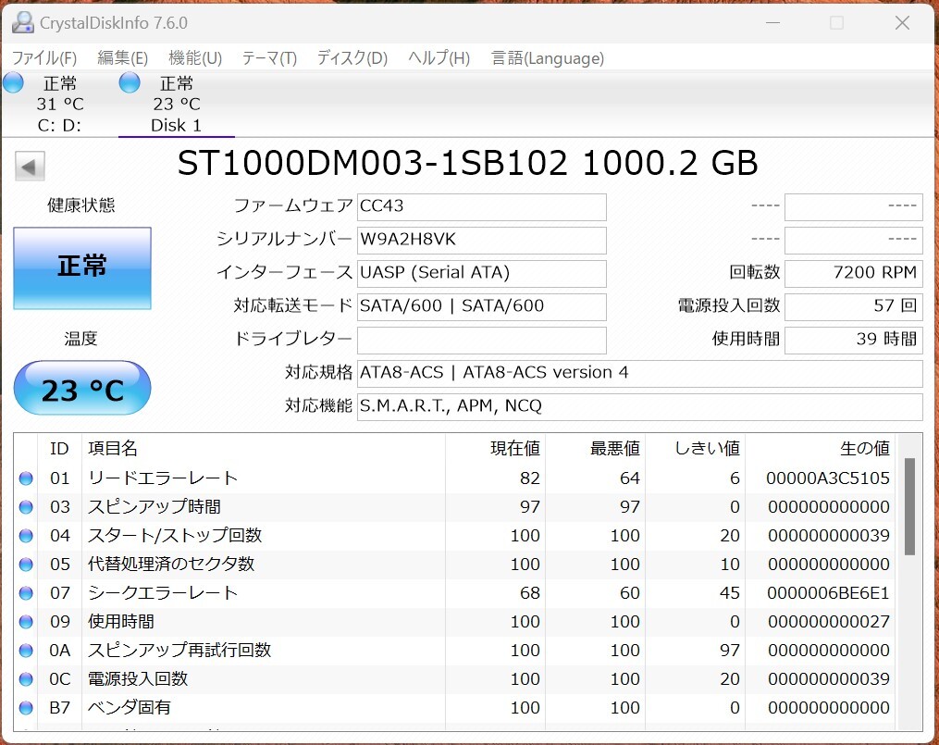
Task: Click the 23 °C temperature button
Action: [x=82, y=390]
